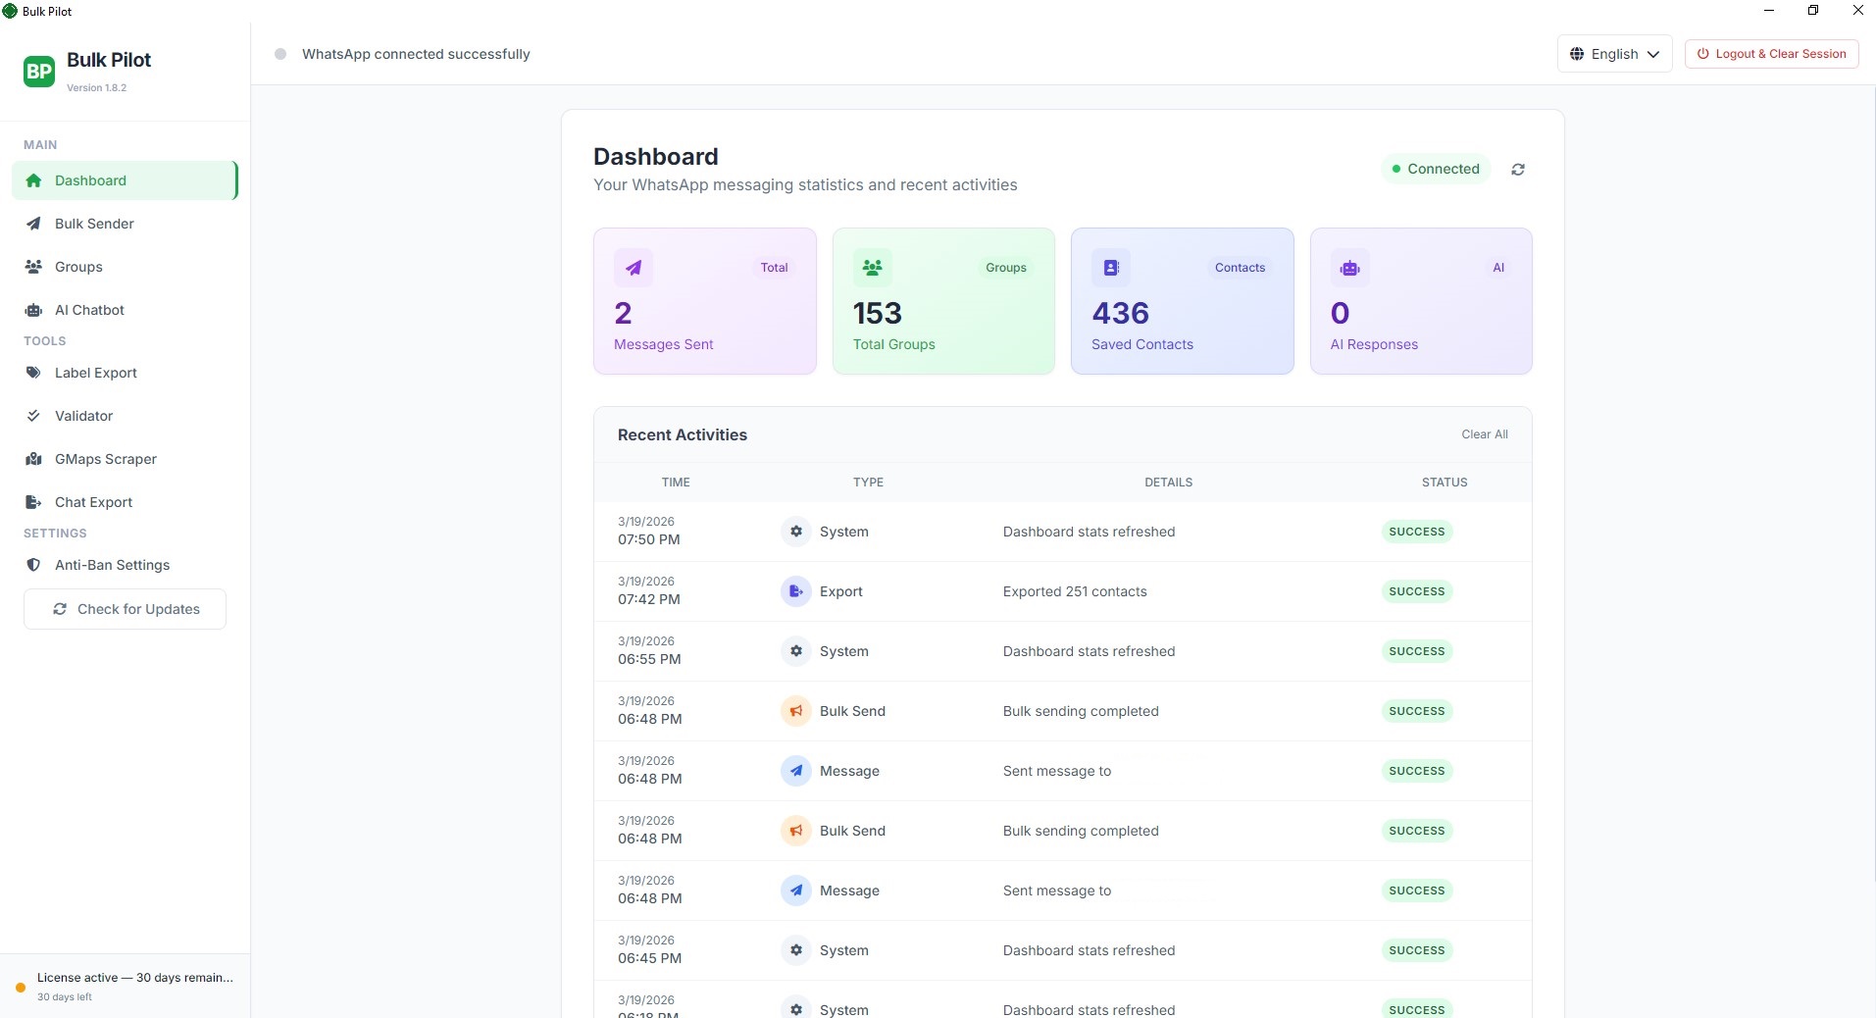1876x1018 pixels.
Task: Open Anti-Ban Settings
Action: coord(112,565)
